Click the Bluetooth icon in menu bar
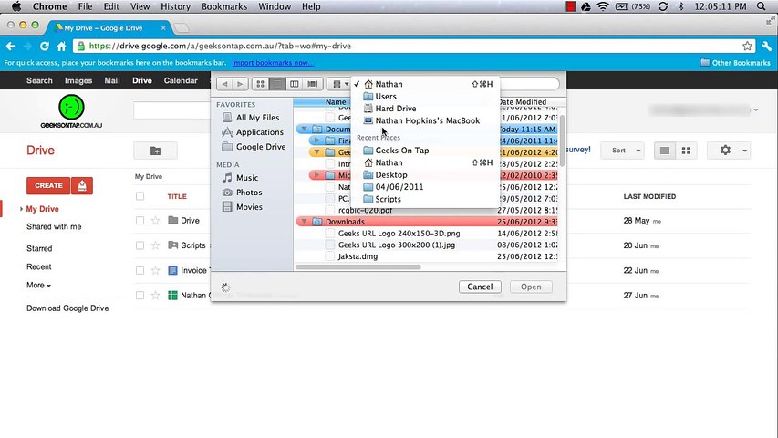The height and width of the screenshot is (438, 778). 680,6
